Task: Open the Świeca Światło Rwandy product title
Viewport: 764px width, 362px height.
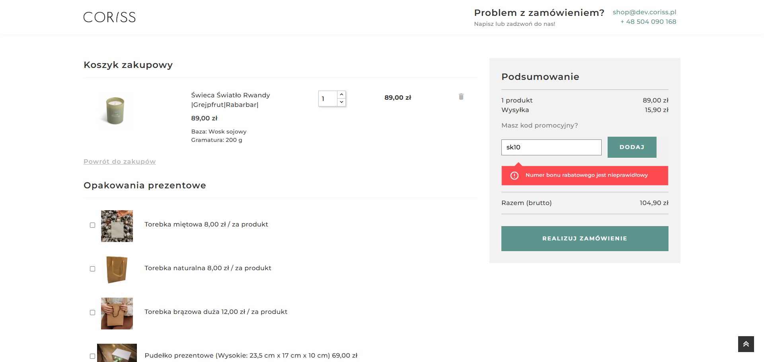Action: [x=230, y=100]
